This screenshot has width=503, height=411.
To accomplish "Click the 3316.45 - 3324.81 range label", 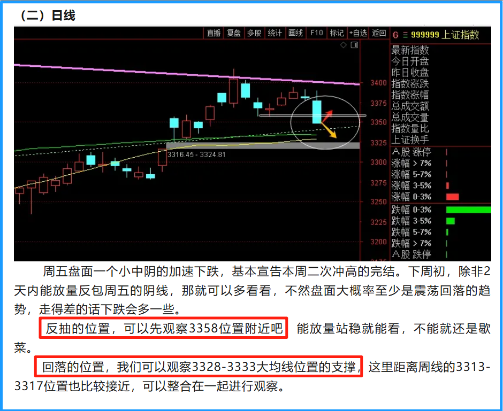I will point(196,154).
